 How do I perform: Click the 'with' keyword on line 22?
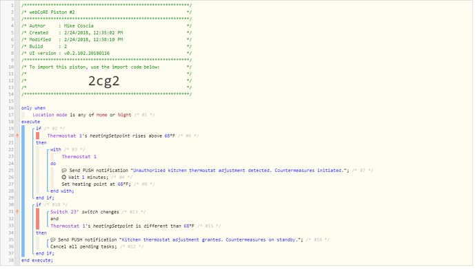click(x=56, y=149)
